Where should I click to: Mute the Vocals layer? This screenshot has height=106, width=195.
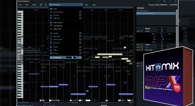tap(137, 31)
